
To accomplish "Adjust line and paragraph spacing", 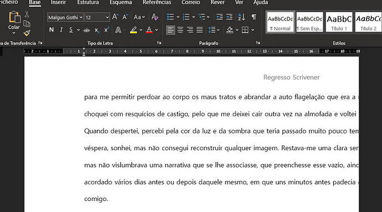I will [x=212, y=30].
